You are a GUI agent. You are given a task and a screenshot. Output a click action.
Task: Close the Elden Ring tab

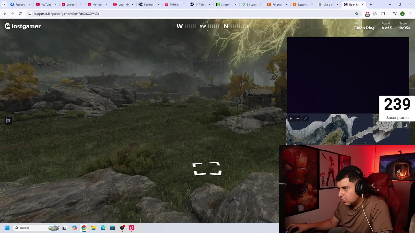363,4
